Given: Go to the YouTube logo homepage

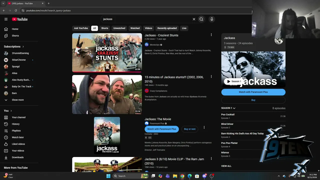Looking at the screenshot, I should 20,19.
